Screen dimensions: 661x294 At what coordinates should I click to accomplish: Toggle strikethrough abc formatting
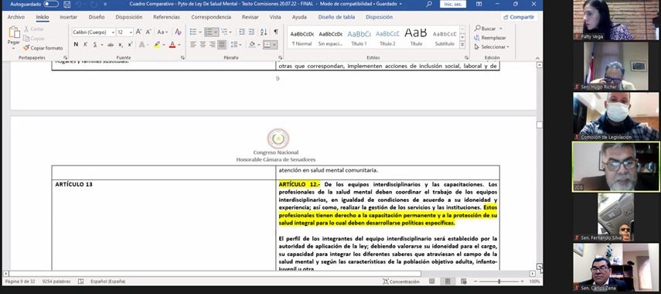click(111, 44)
